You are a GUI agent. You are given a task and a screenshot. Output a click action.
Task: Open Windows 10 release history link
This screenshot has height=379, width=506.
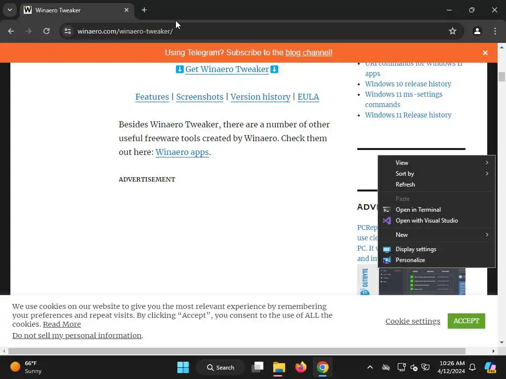click(408, 84)
